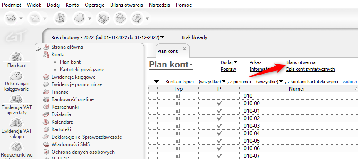Click the forward arrow toolbar icon
Viewport: 358px width, 159px height.
[35, 18]
